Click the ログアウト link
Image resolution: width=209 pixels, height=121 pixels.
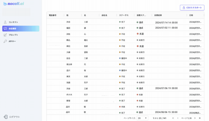[14, 117]
